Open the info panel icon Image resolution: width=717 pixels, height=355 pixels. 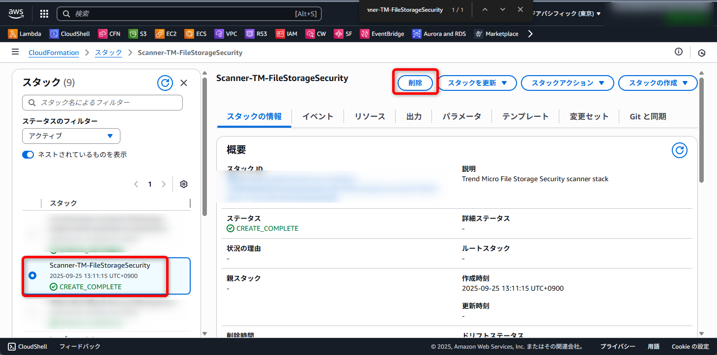(679, 52)
